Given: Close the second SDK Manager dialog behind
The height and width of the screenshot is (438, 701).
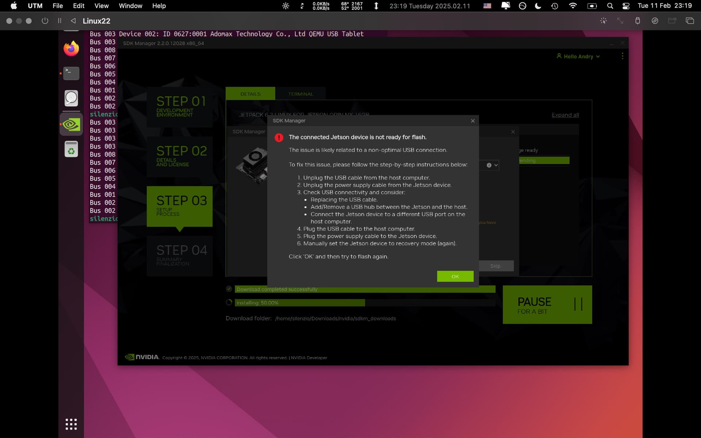Looking at the screenshot, I should (x=513, y=132).
